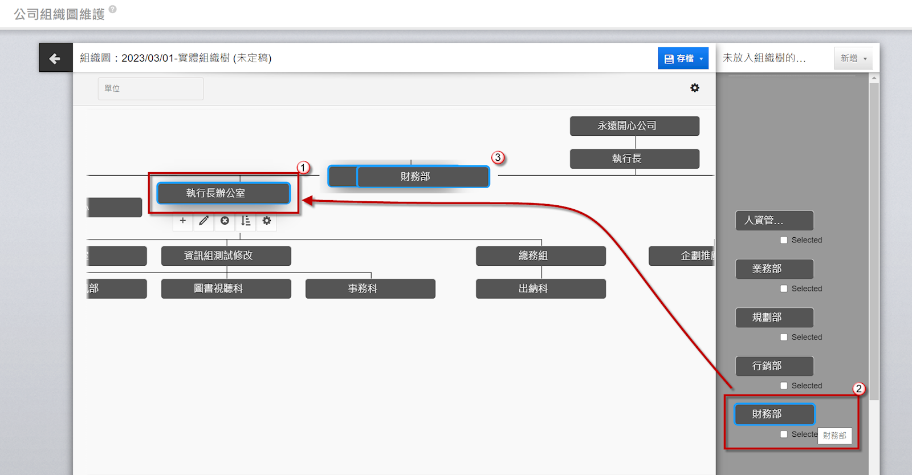Screen dimensions: 912x475
Task: Check Selected box under 人資管
Action: pyautogui.click(x=784, y=240)
